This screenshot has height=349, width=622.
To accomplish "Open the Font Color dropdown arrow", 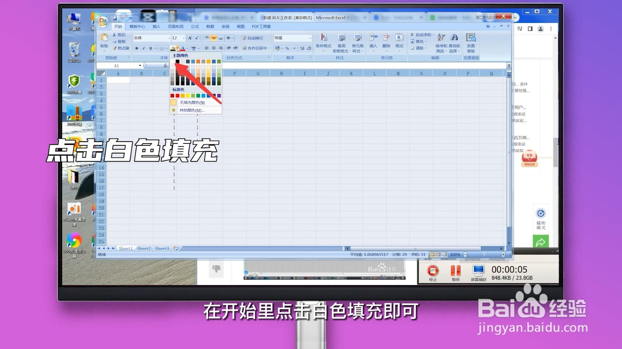I will coord(187,48).
